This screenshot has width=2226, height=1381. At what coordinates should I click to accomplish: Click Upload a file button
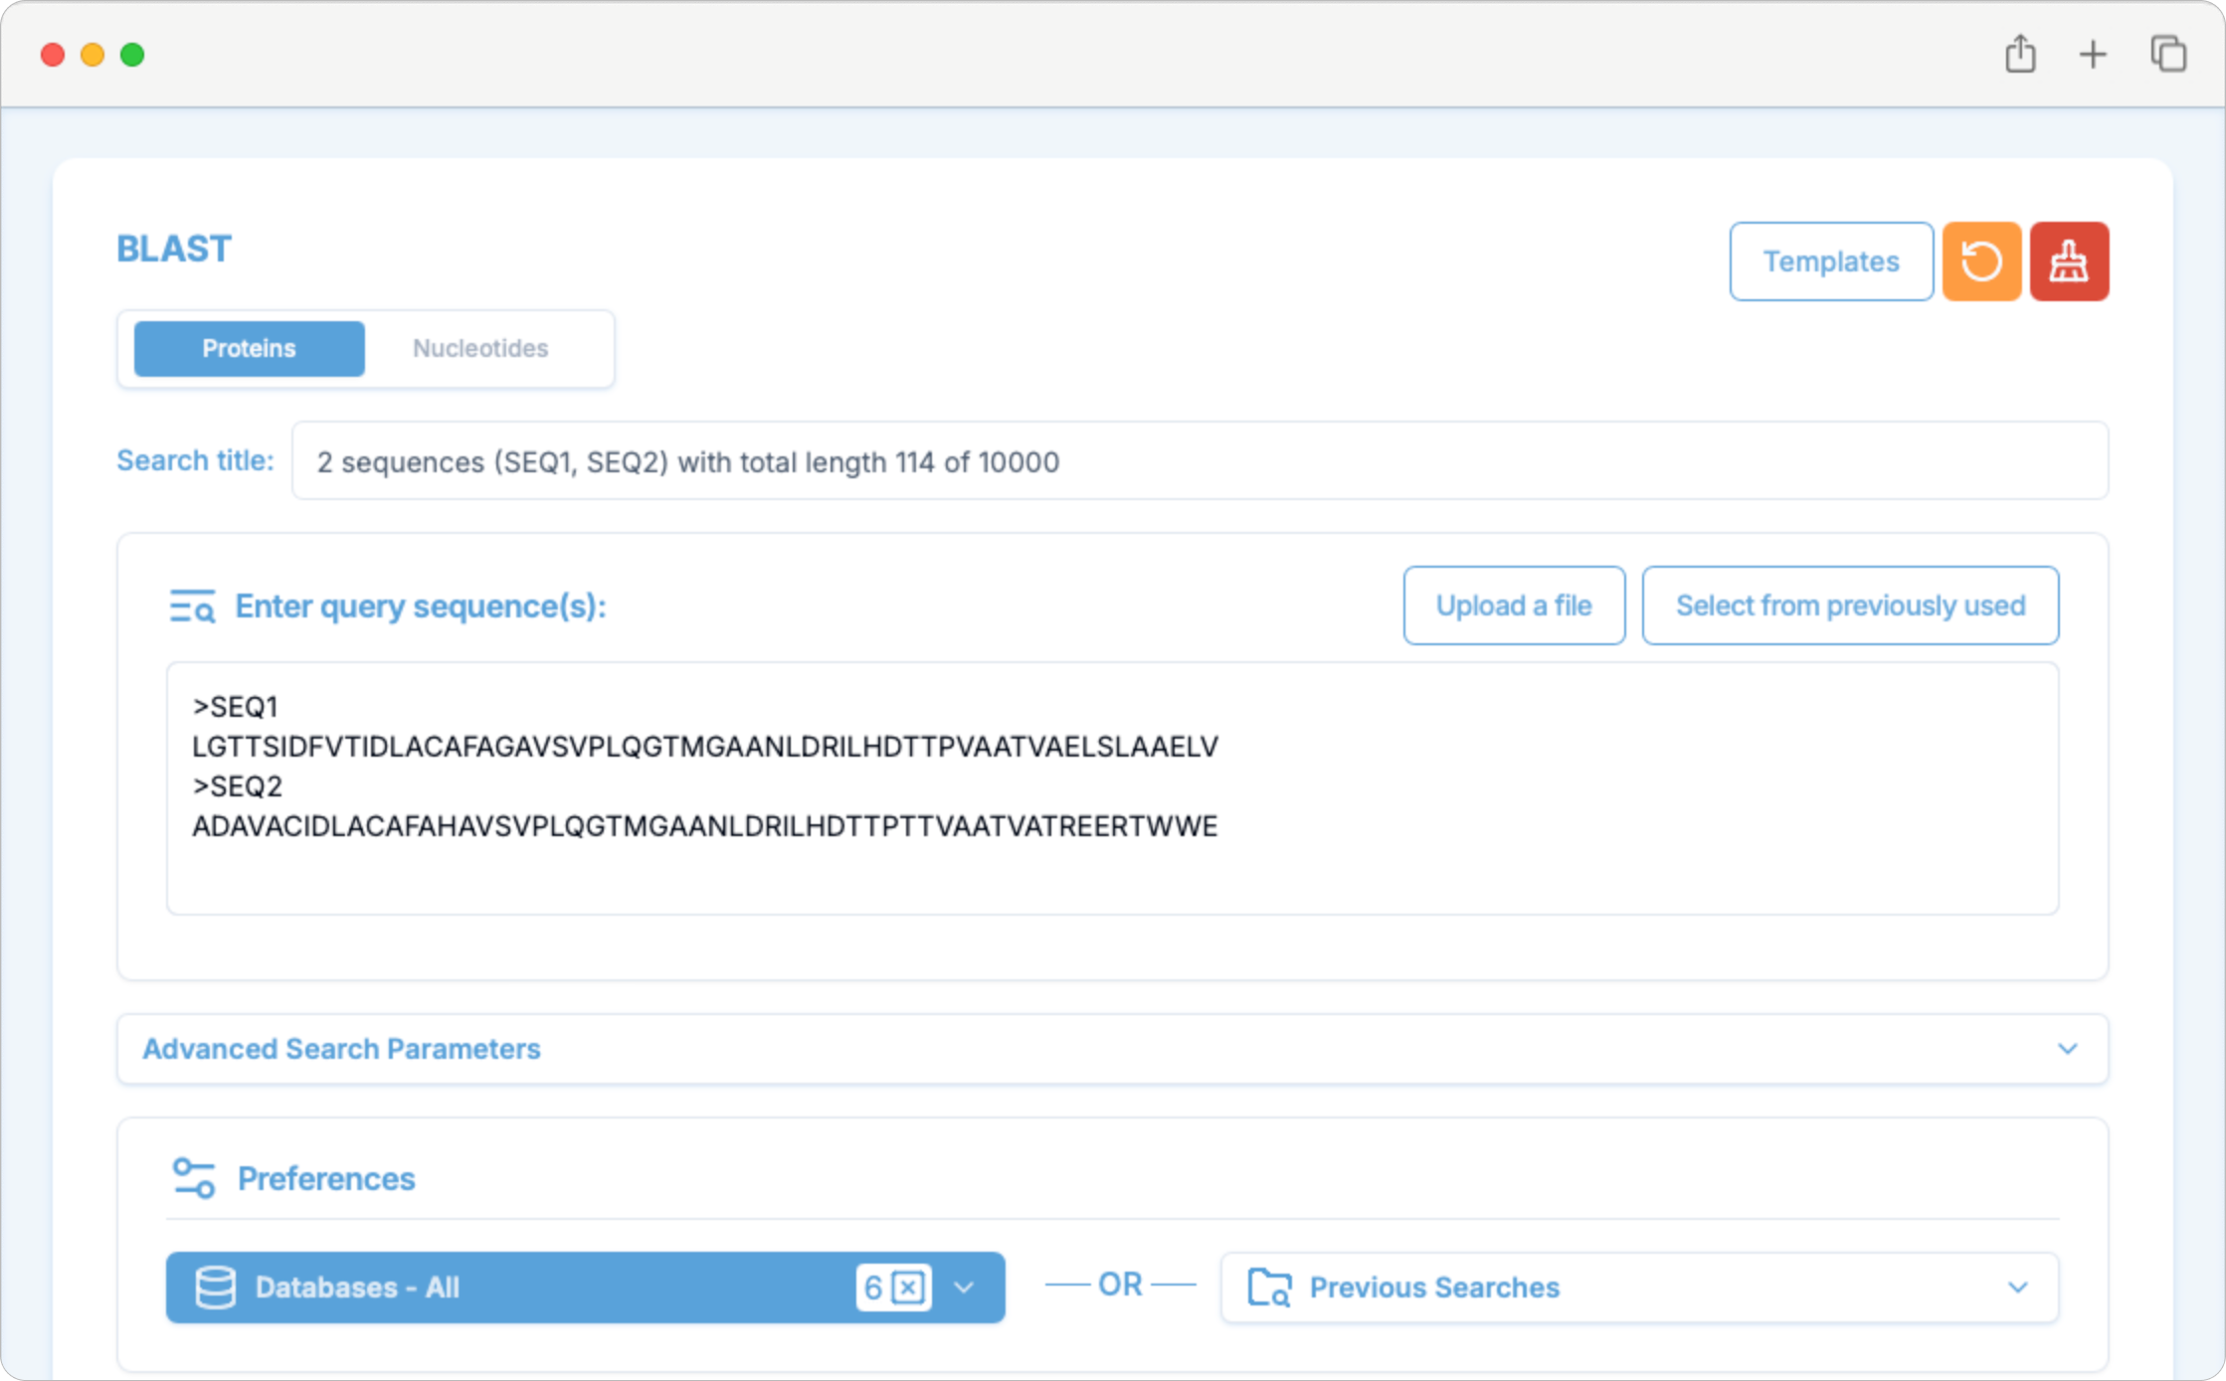pyautogui.click(x=1514, y=605)
